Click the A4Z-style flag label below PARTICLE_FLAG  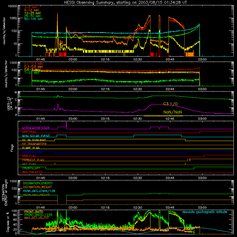point(29,164)
